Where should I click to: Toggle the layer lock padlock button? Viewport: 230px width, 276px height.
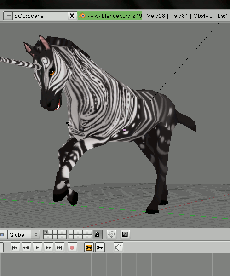click(98, 235)
